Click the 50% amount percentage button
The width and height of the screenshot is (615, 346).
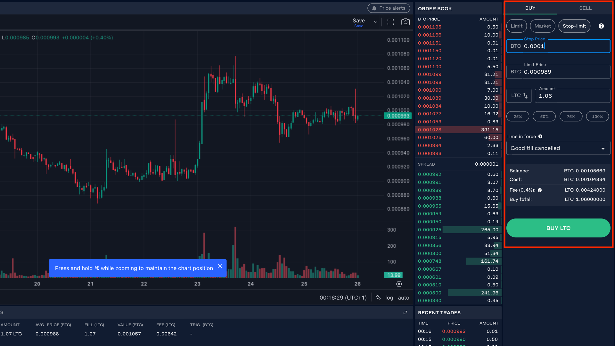pyautogui.click(x=544, y=117)
